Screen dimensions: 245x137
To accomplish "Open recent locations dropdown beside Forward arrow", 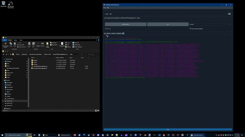I will click(x=8, y=54).
